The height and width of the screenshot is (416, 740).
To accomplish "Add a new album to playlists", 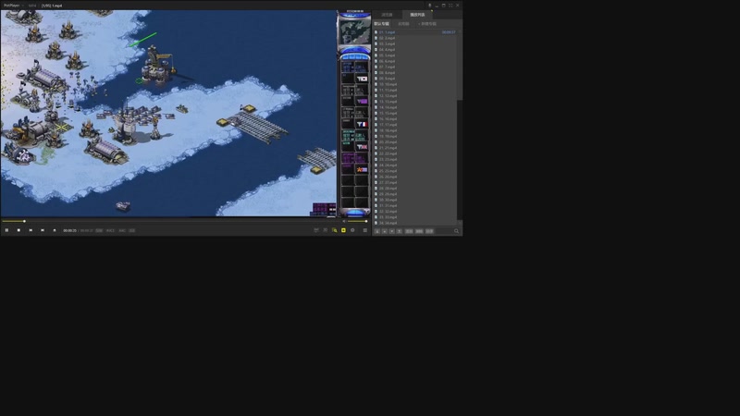I will [427, 24].
